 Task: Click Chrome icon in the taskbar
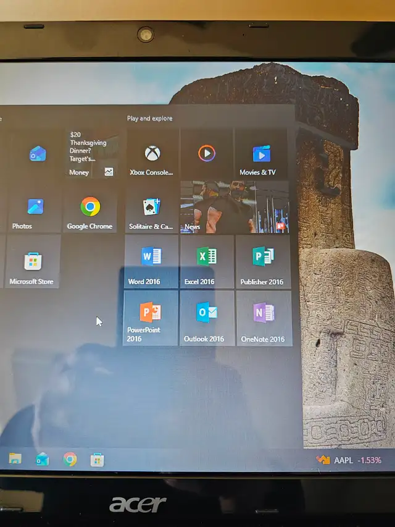coord(70,459)
